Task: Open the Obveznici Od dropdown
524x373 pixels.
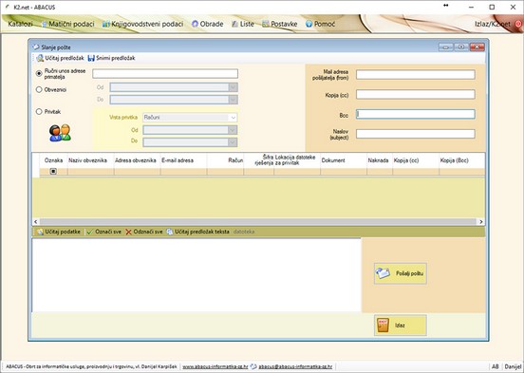Action: (x=233, y=87)
